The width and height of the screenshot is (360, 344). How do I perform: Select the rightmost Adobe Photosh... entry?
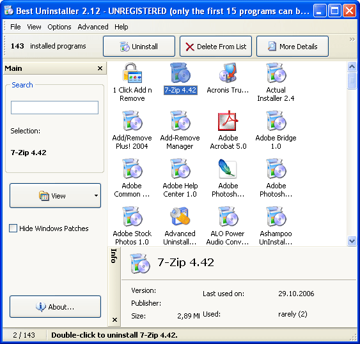point(276,178)
